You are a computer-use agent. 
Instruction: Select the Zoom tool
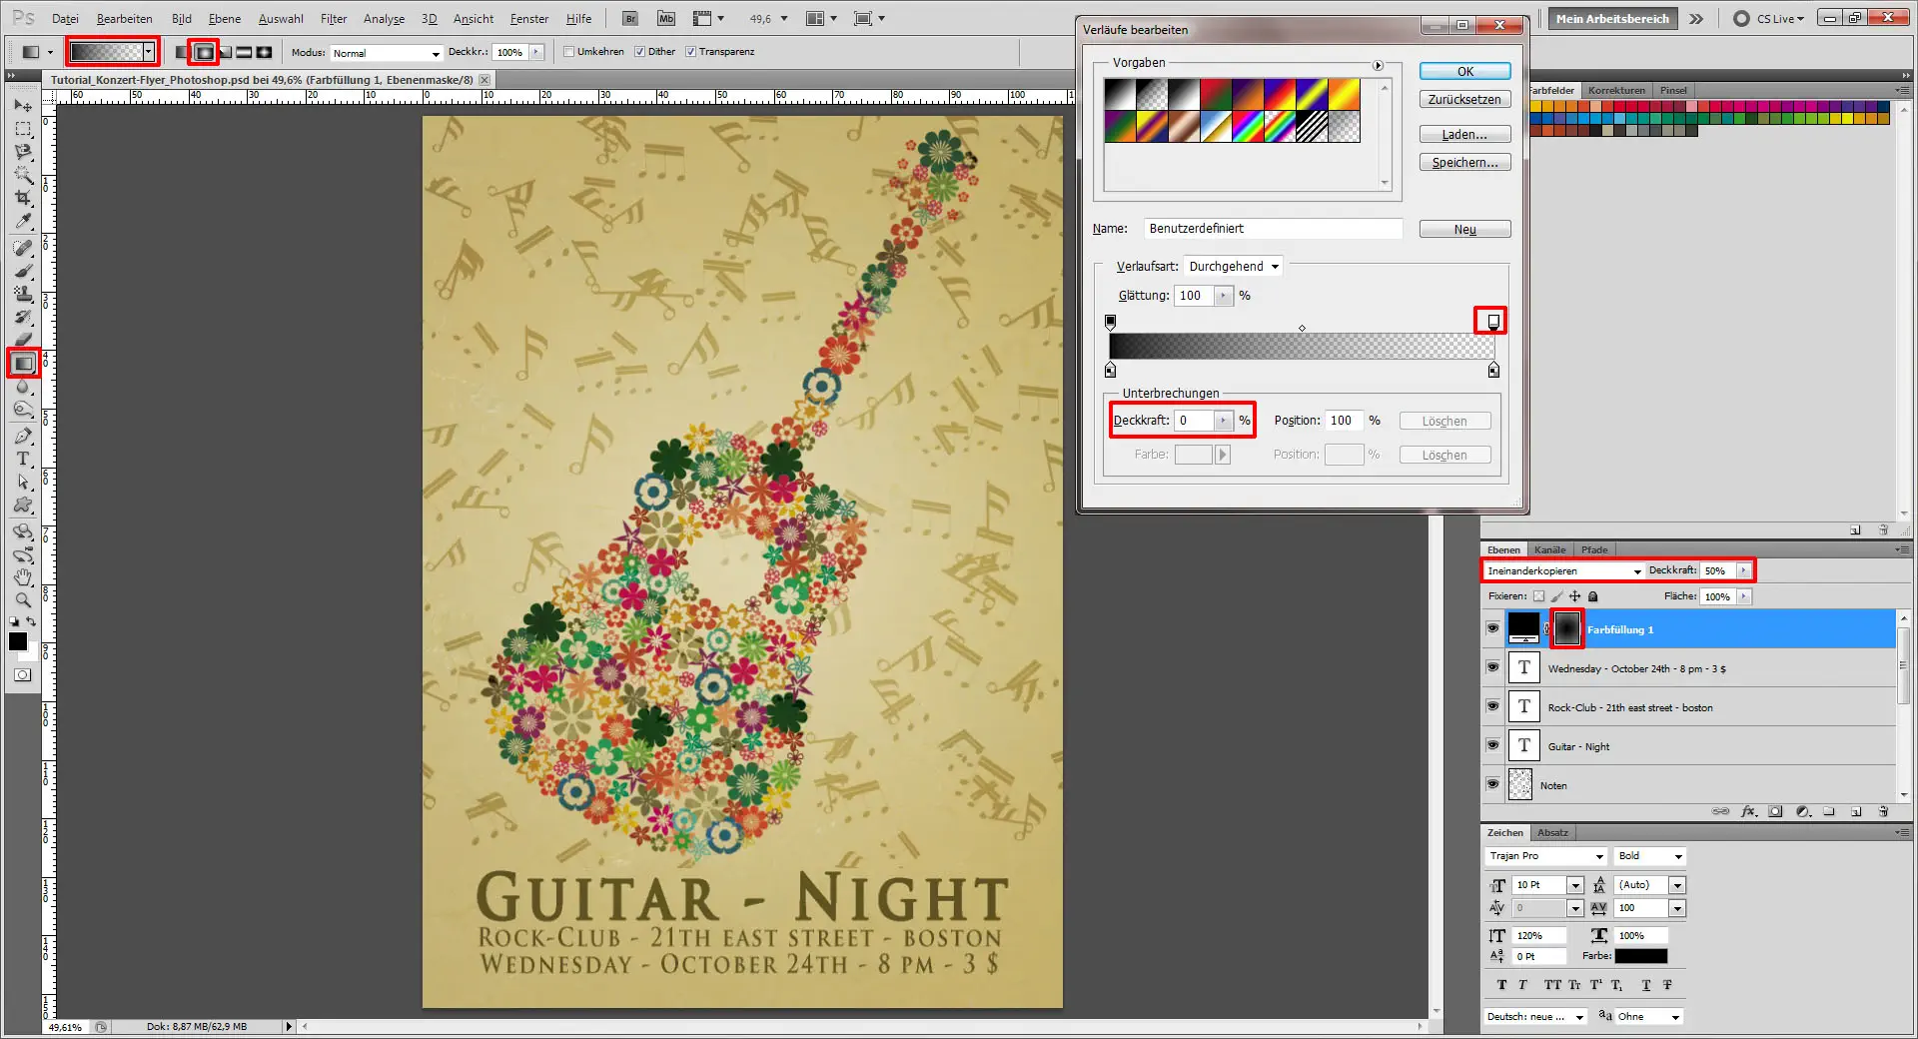coord(22,599)
